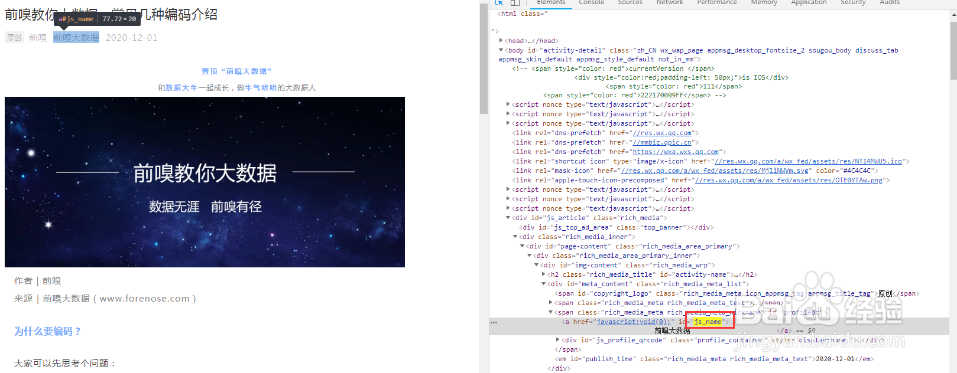Click the 原创 tag beside the author
This screenshot has height=373, width=957.
(x=14, y=38)
